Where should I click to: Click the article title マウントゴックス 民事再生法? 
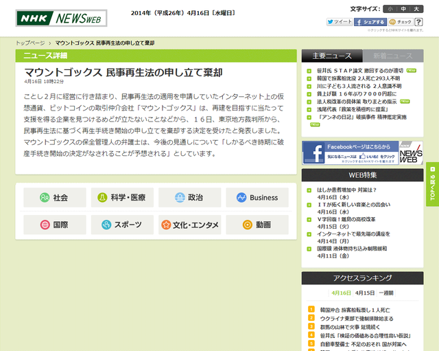click(123, 73)
